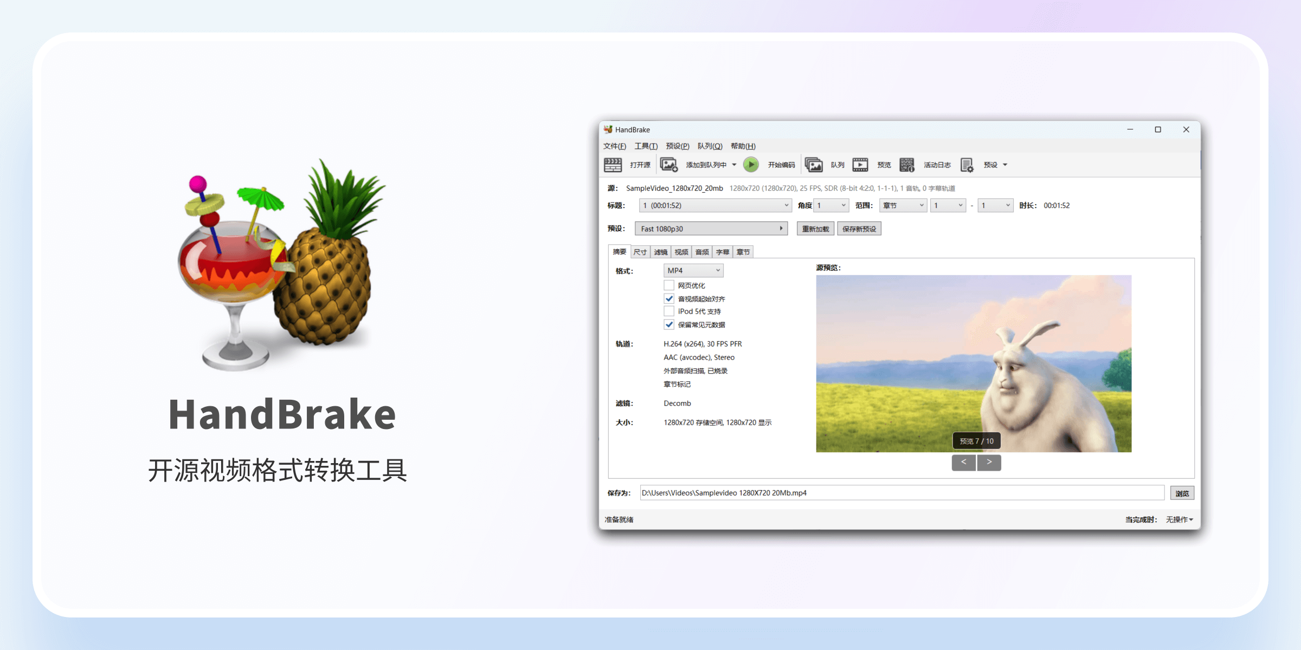
Task: Switch to the Subtitles (字幕) tab
Action: click(x=723, y=252)
